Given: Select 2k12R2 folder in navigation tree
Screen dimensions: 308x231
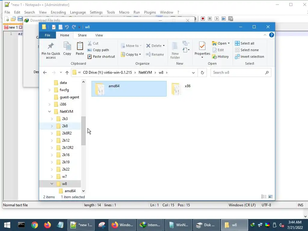Looking at the screenshot, I should pyautogui.click(x=68, y=148).
